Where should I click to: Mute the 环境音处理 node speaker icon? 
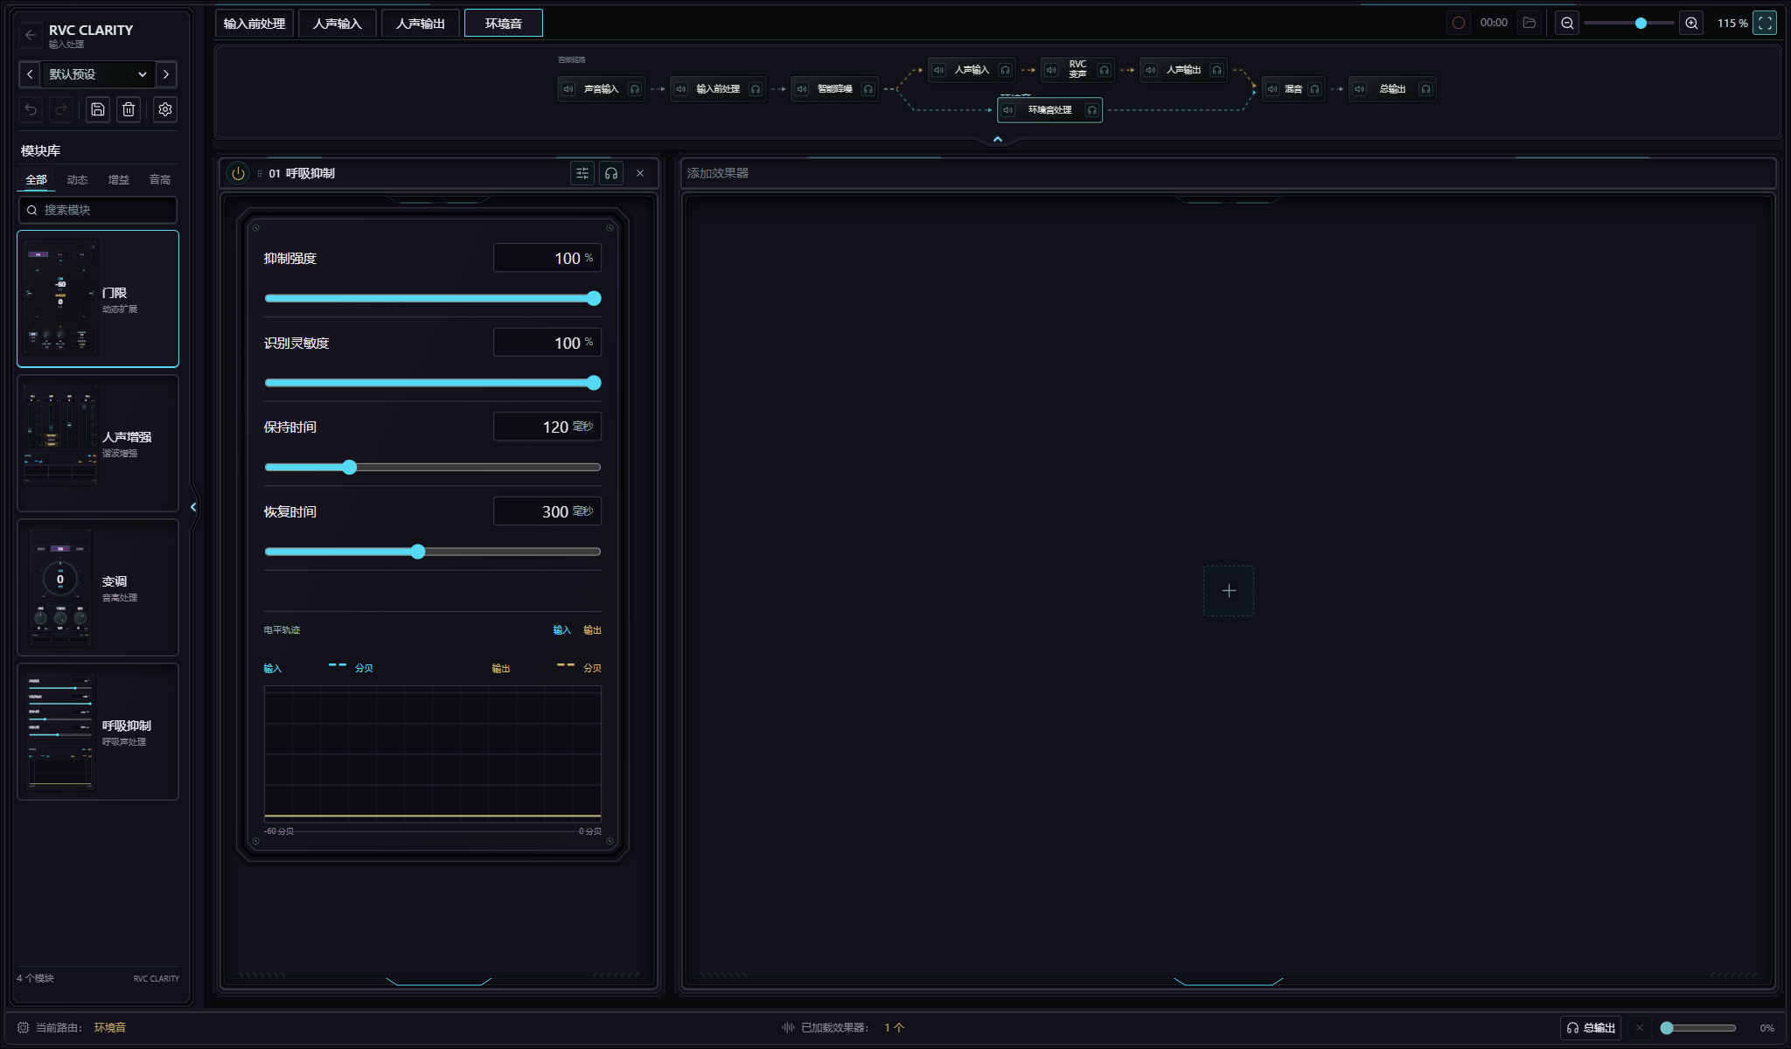click(1008, 110)
